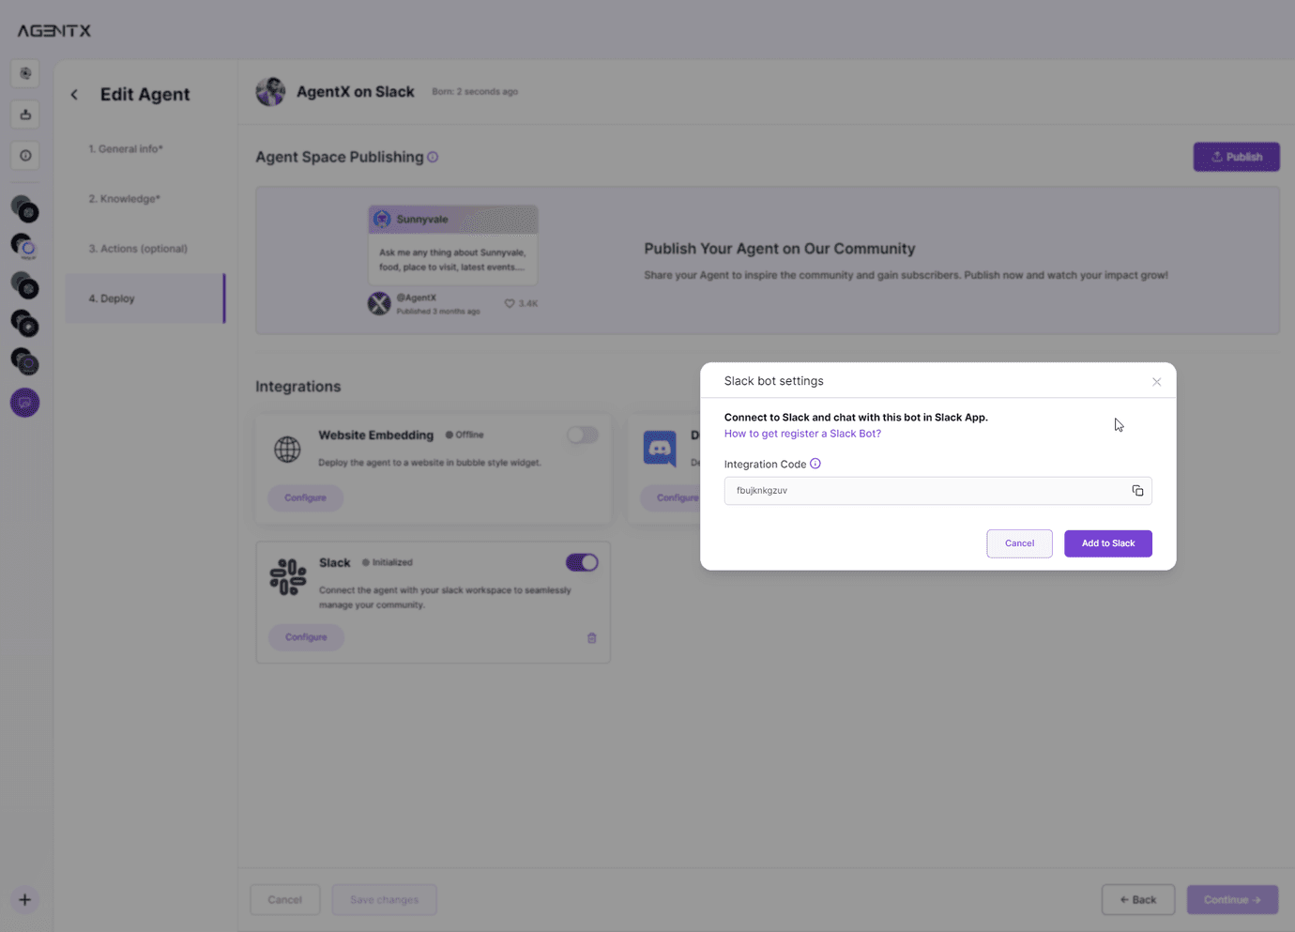The image size is (1295, 932).
Task: Go back using the Edit Agent arrow
Action: coord(74,94)
